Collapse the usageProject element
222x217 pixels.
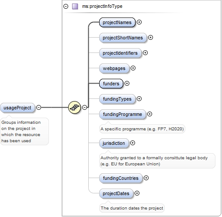(x=38, y=108)
